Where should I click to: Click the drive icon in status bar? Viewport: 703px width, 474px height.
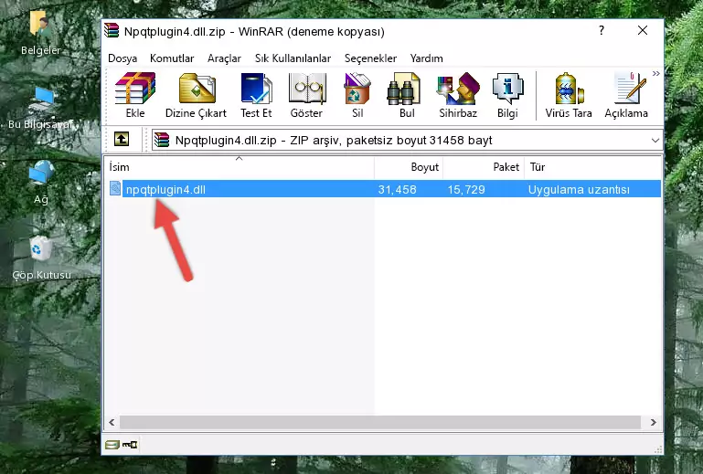(112, 445)
